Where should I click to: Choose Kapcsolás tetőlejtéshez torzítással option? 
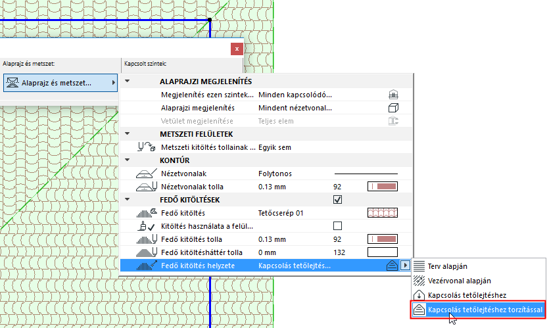(478, 310)
